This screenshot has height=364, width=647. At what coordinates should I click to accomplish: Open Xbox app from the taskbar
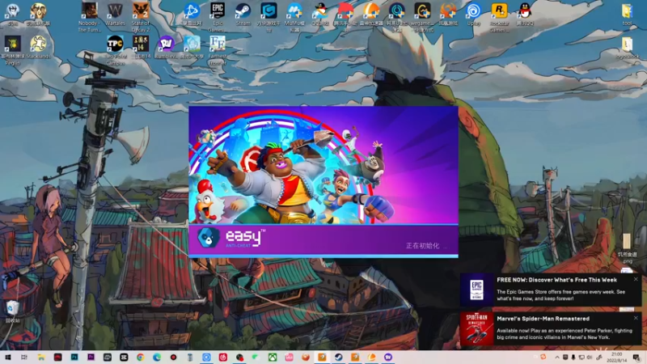(273, 357)
